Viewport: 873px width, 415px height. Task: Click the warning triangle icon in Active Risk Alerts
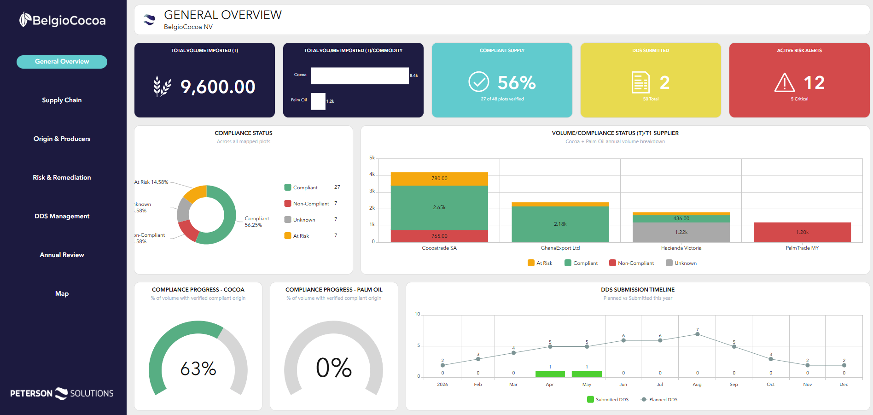[x=785, y=82]
